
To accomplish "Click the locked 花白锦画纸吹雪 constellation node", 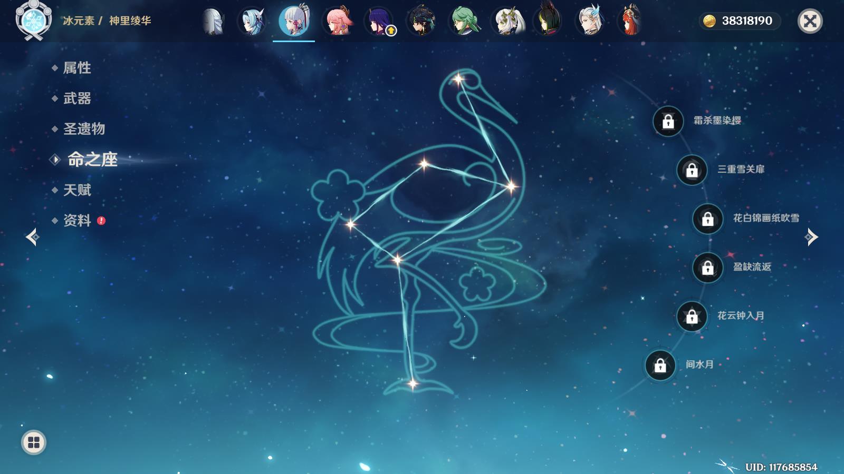I will [708, 219].
